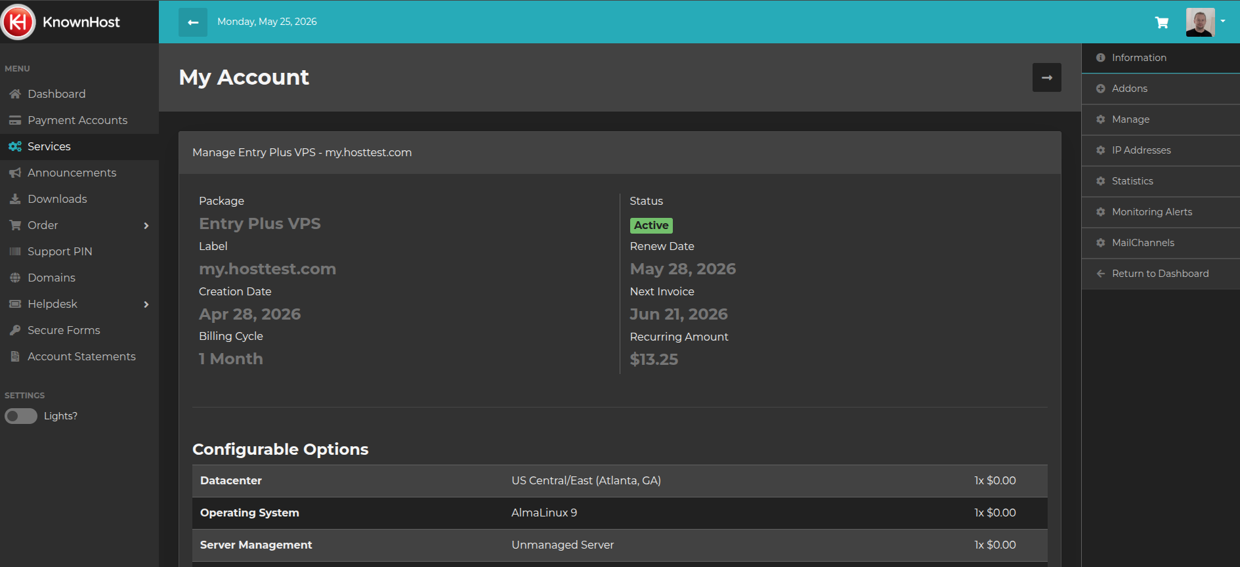Click the Addons plus icon
Viewport: 1240px width, 567px height.
(1101, 89)
